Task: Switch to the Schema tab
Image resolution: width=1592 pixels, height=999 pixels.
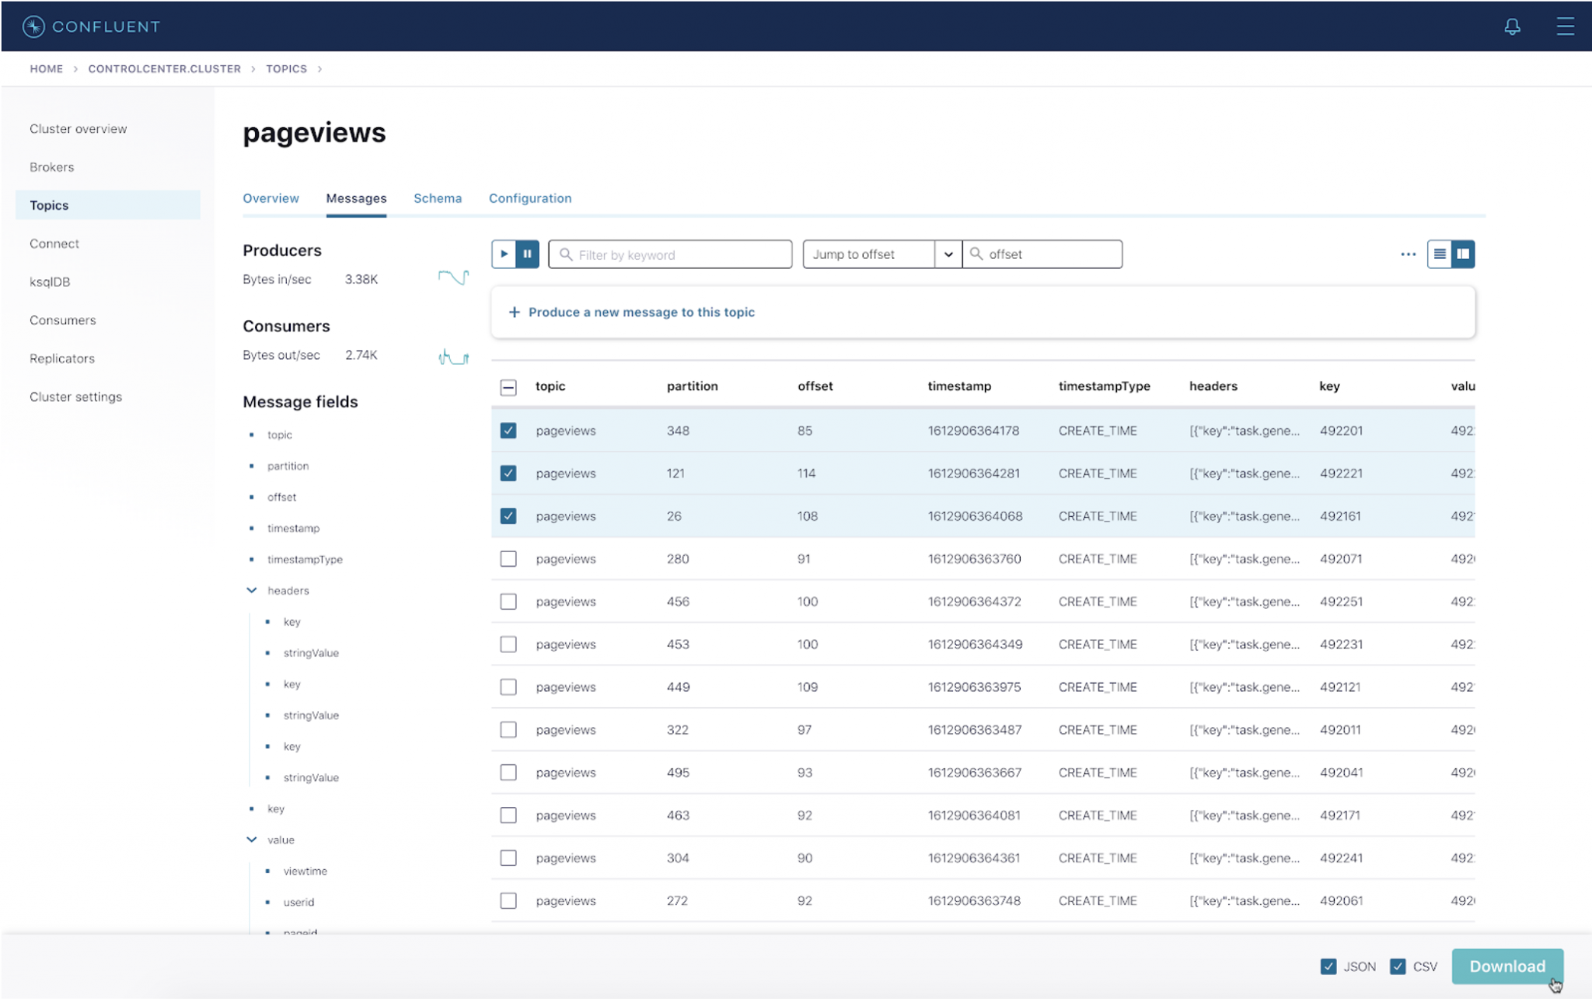Action: click(x=437, y=198)
